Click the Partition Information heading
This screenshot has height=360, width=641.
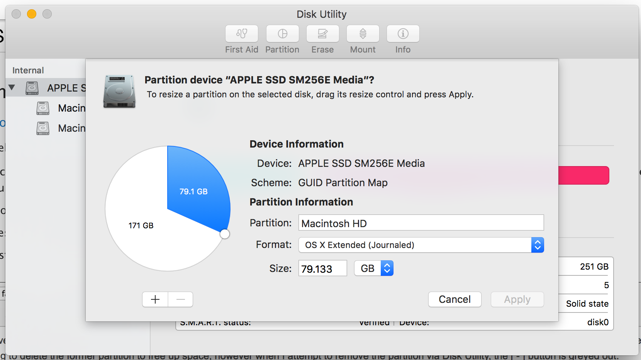[x=301, y=202]
